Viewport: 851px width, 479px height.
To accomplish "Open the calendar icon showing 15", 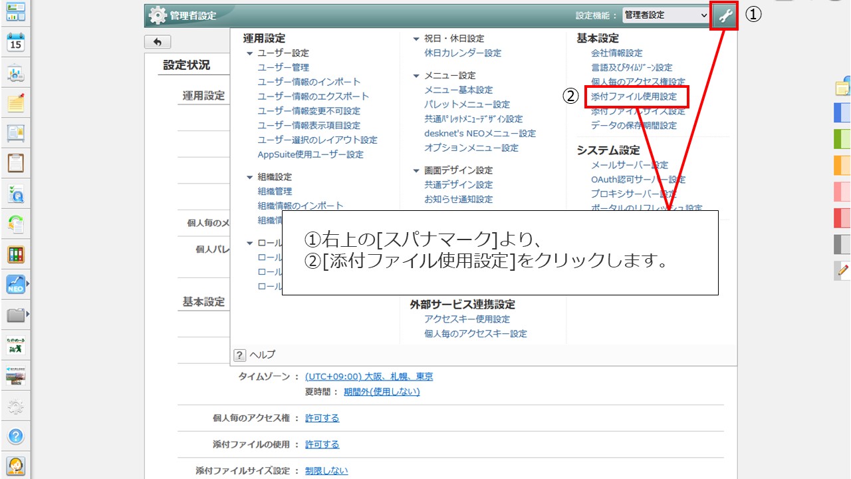I will (x=15, y=43).
